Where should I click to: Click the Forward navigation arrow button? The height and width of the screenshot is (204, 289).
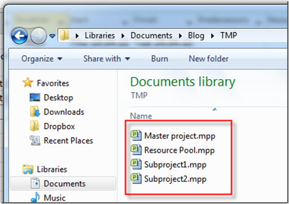pos(38,36)
